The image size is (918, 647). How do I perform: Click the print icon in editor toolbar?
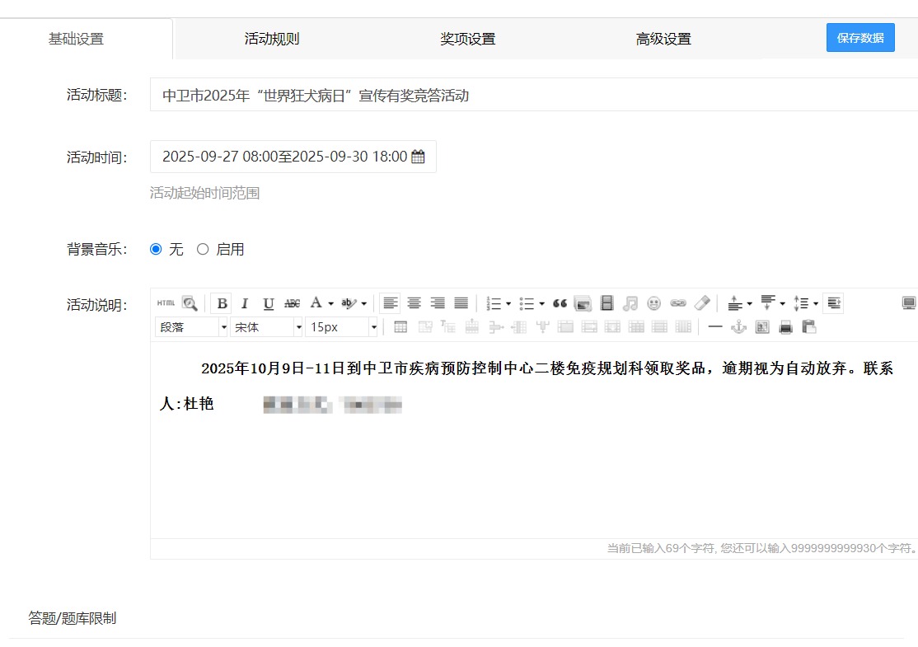tap(786, 327)
